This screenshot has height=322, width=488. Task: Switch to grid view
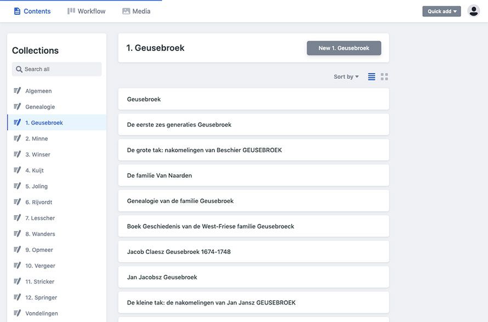384,77
